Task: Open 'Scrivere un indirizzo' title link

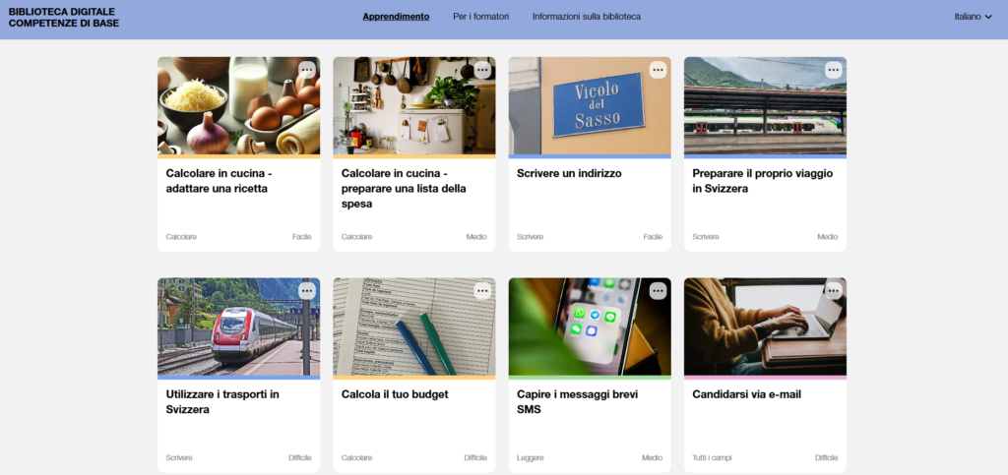Action: coord(569,173)
